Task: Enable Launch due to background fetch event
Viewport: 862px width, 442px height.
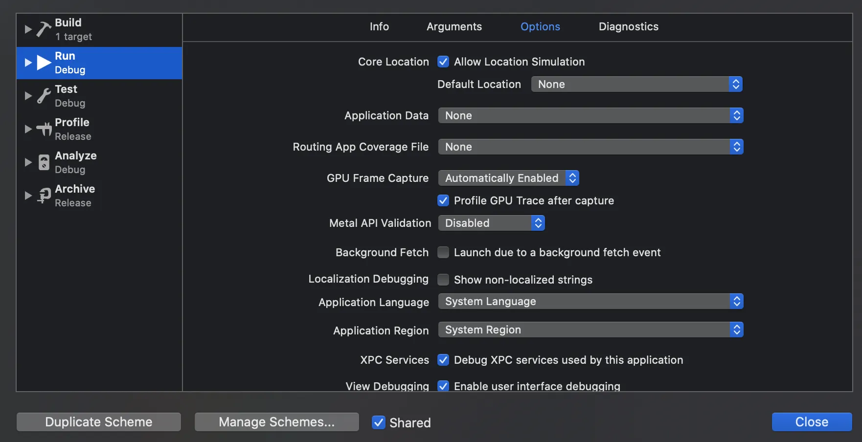Action: point(443,252)
